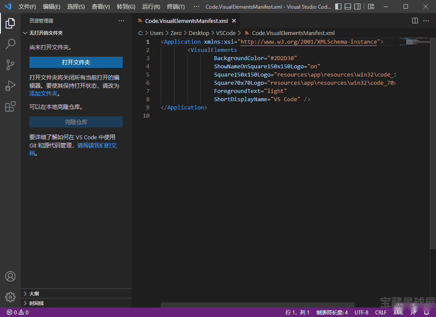Follow the 添加文件夹 link
The height and width of the screenshot is (317, 436).
click(43, 93)
